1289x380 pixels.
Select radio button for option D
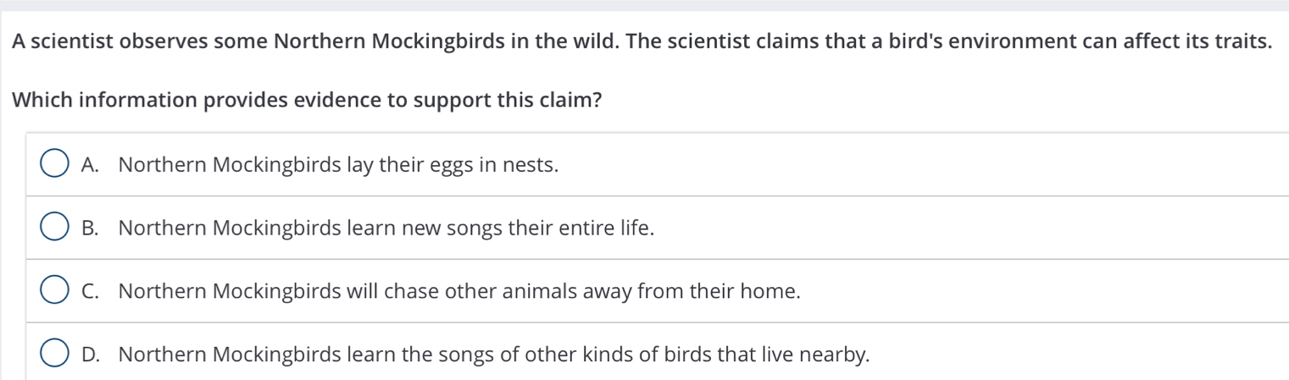click(54, 354)
